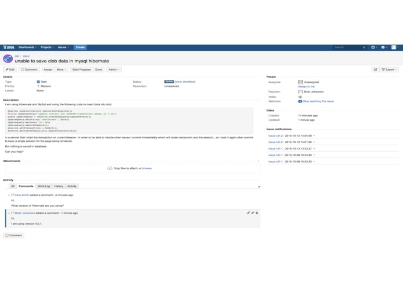Click the issue title text
This screenshot has width=403, height=286.
pyautogui.click(x=62, y=61)
